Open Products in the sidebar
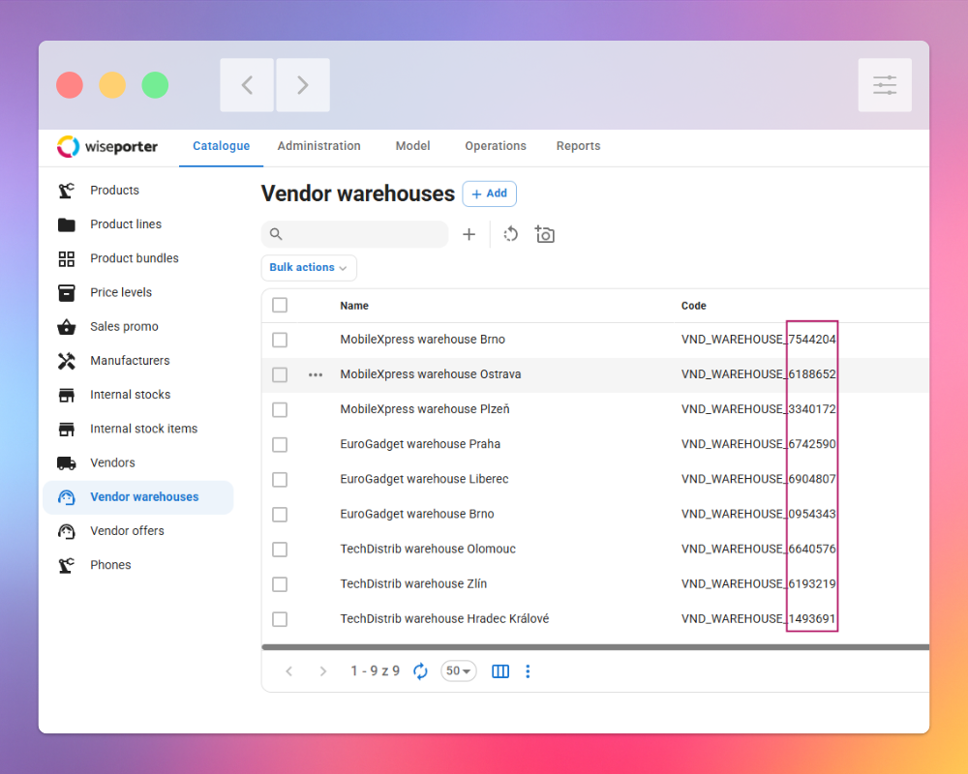This screenshot has height=774, width=968. coord(114,190)
